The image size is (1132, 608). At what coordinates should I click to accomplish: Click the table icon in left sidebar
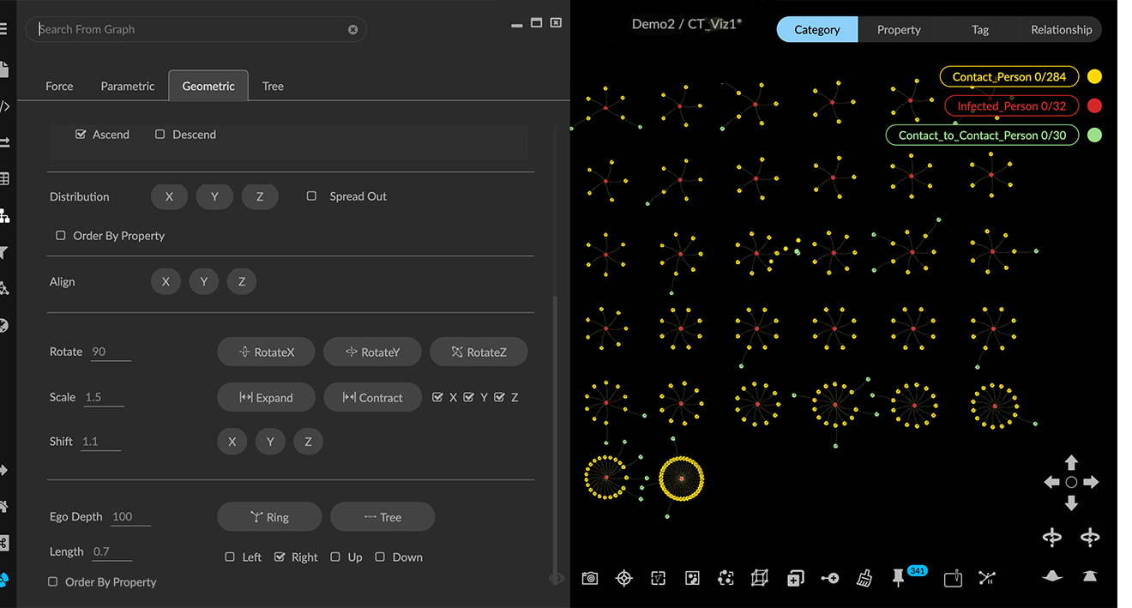(4, 179)
